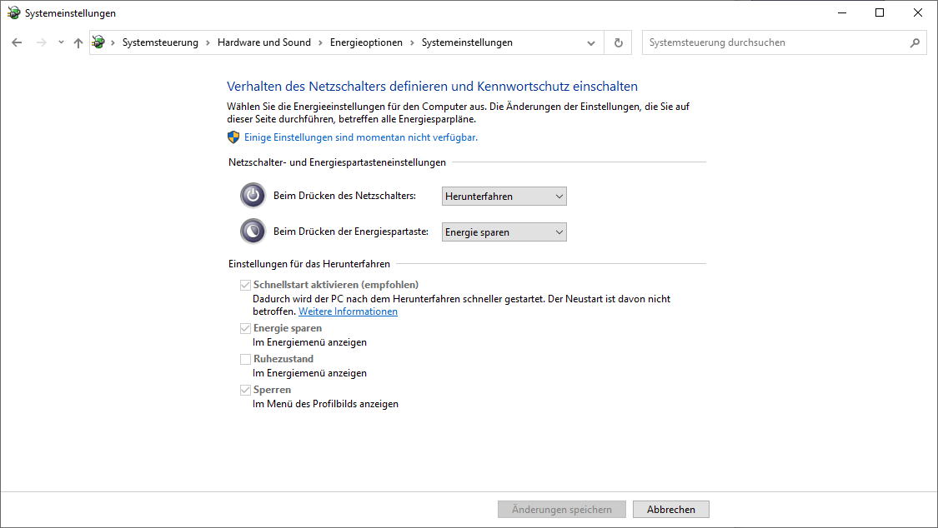Select Systemeinstellungen breadcrumb

click(x=467, y=42)
